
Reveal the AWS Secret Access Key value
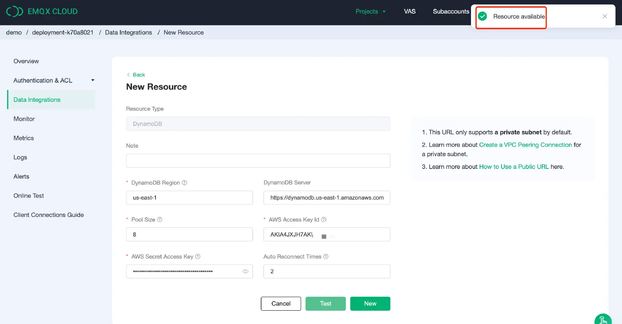245,271
